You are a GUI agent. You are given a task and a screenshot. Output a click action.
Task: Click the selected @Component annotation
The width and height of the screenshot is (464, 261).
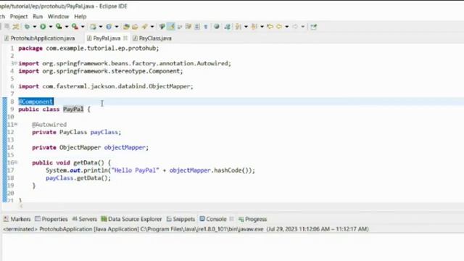coord(36,101)
